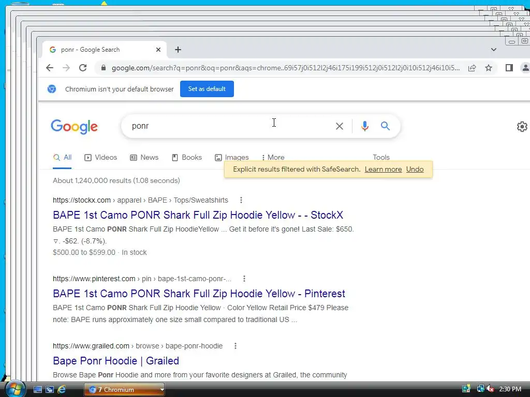The width and height of the screenshot is (530, 397).
Task: Click the address bar URL text
Action: tap(286, 68)
